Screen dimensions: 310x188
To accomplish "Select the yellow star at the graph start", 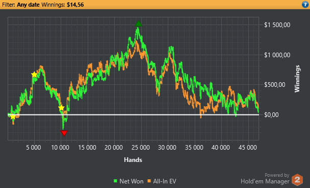I will [13, 116].
